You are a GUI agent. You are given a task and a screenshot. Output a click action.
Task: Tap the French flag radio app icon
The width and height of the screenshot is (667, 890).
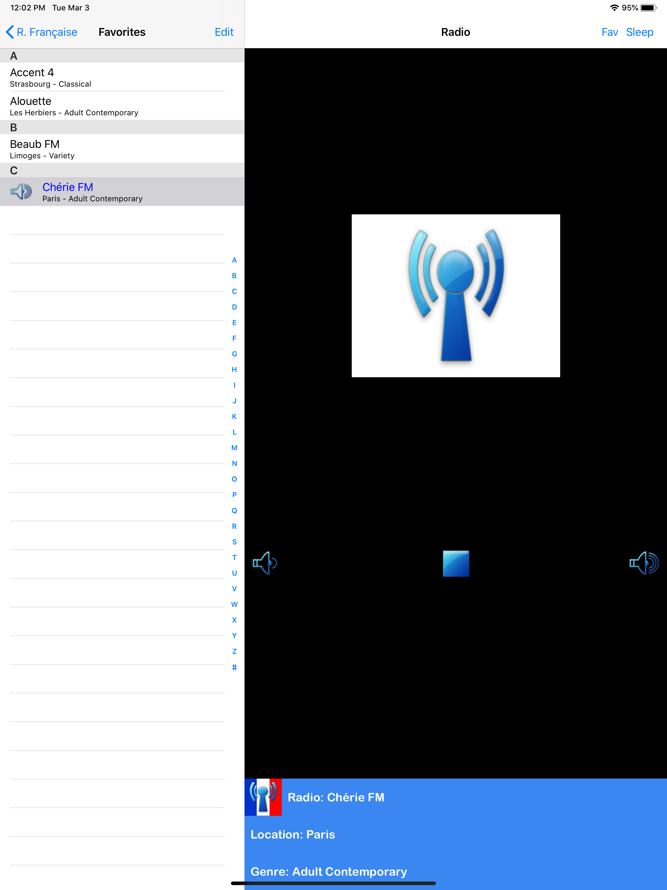click(x=263, y=797)
